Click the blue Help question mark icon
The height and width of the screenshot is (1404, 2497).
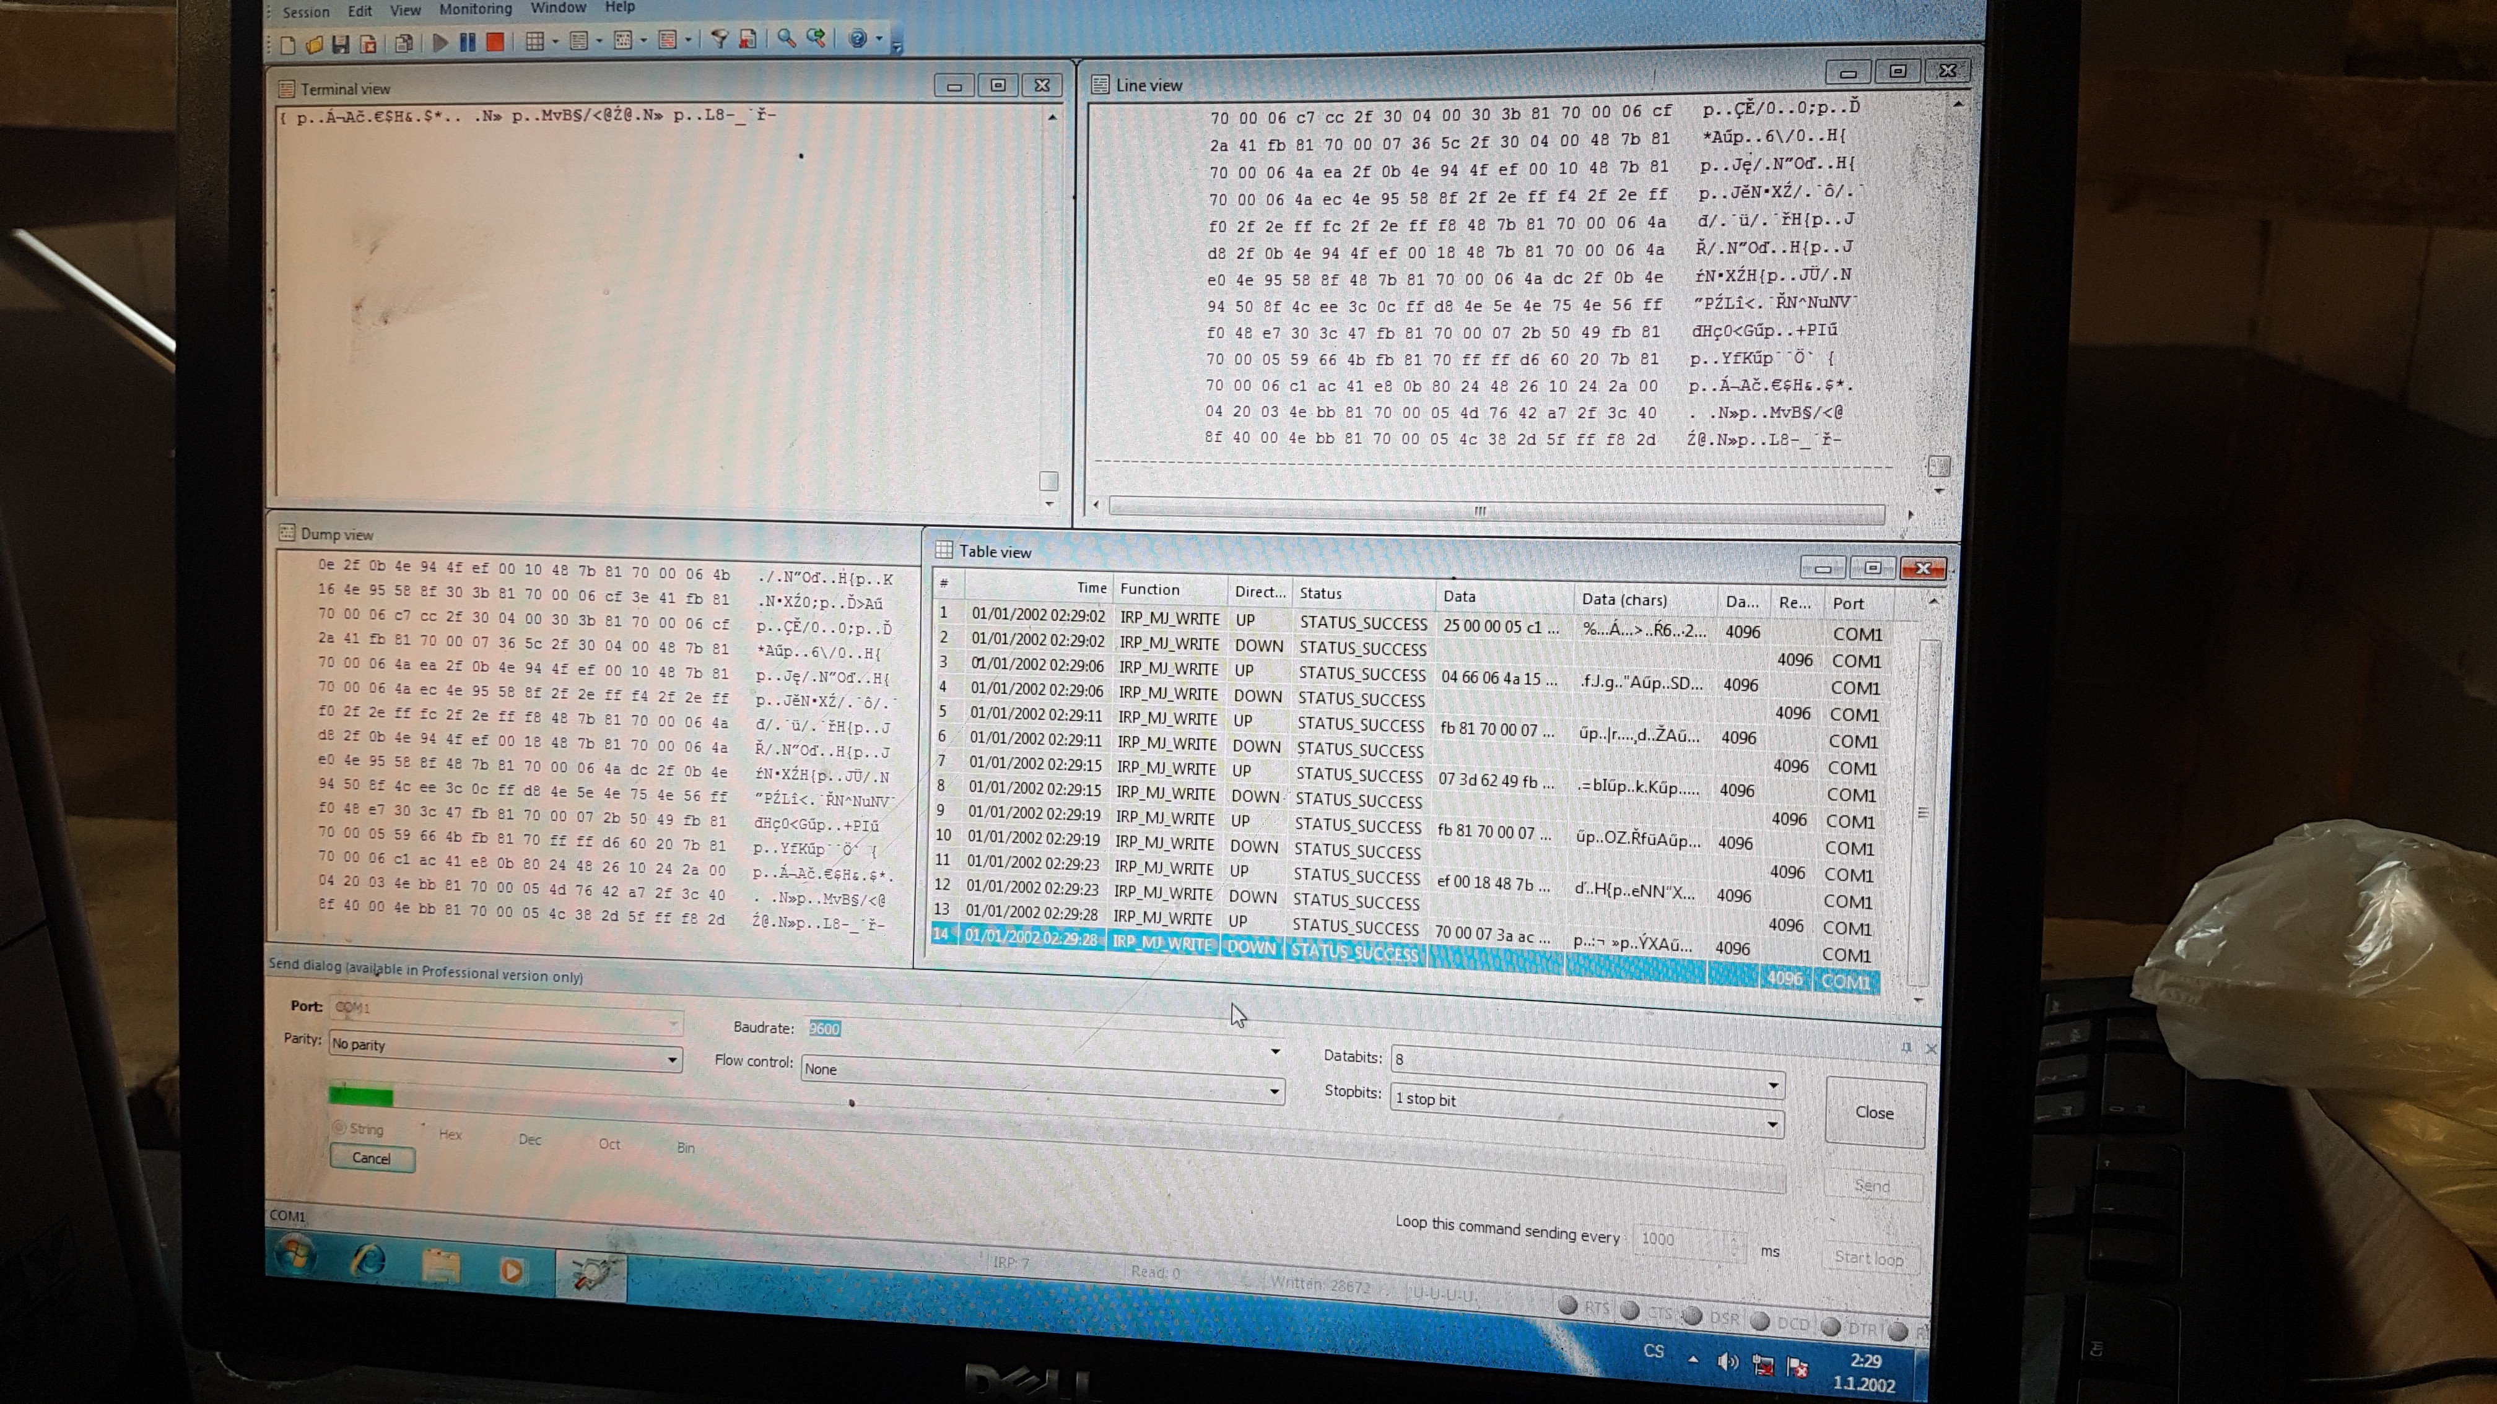click(857, 38)
